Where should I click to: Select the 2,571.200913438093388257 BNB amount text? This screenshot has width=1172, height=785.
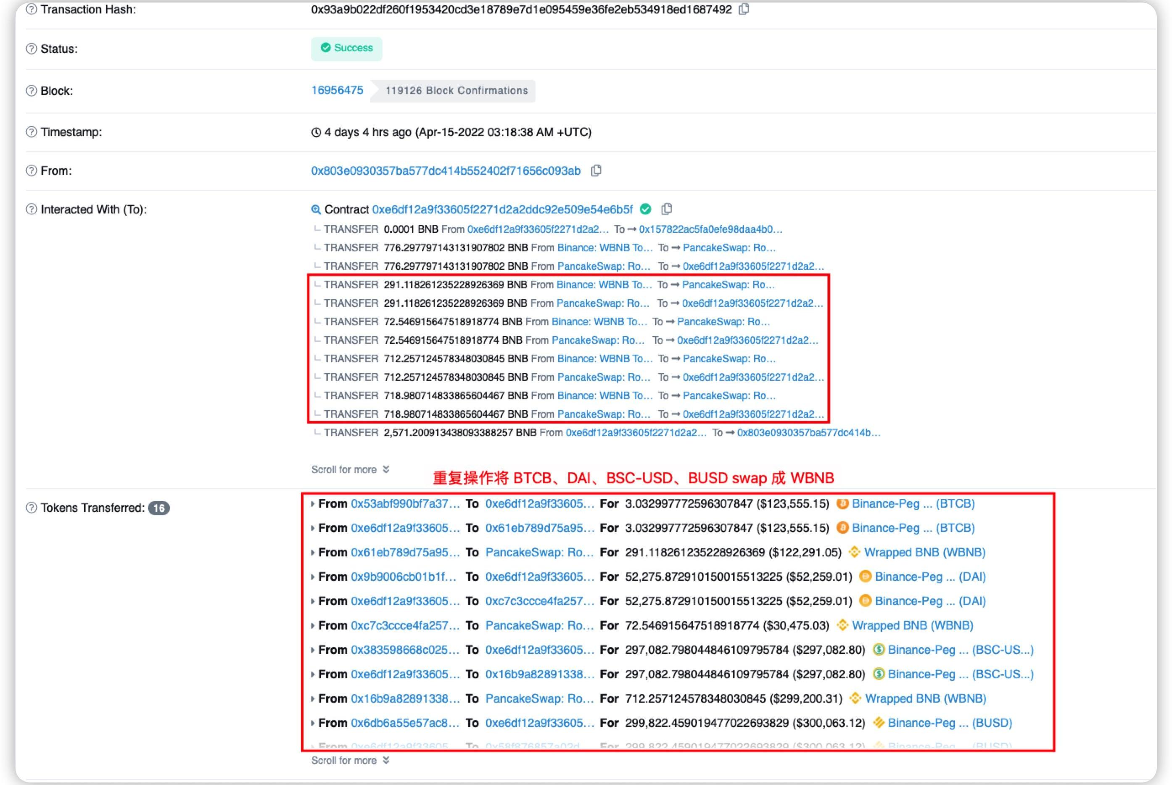(460, 432)
